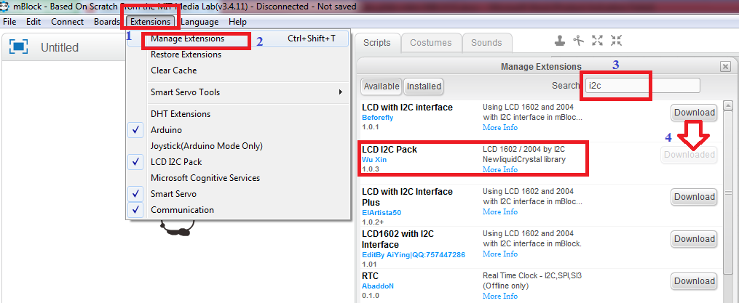The image size is (739, 303).
Task: Open the Edit menu
Action: point(33,22)
